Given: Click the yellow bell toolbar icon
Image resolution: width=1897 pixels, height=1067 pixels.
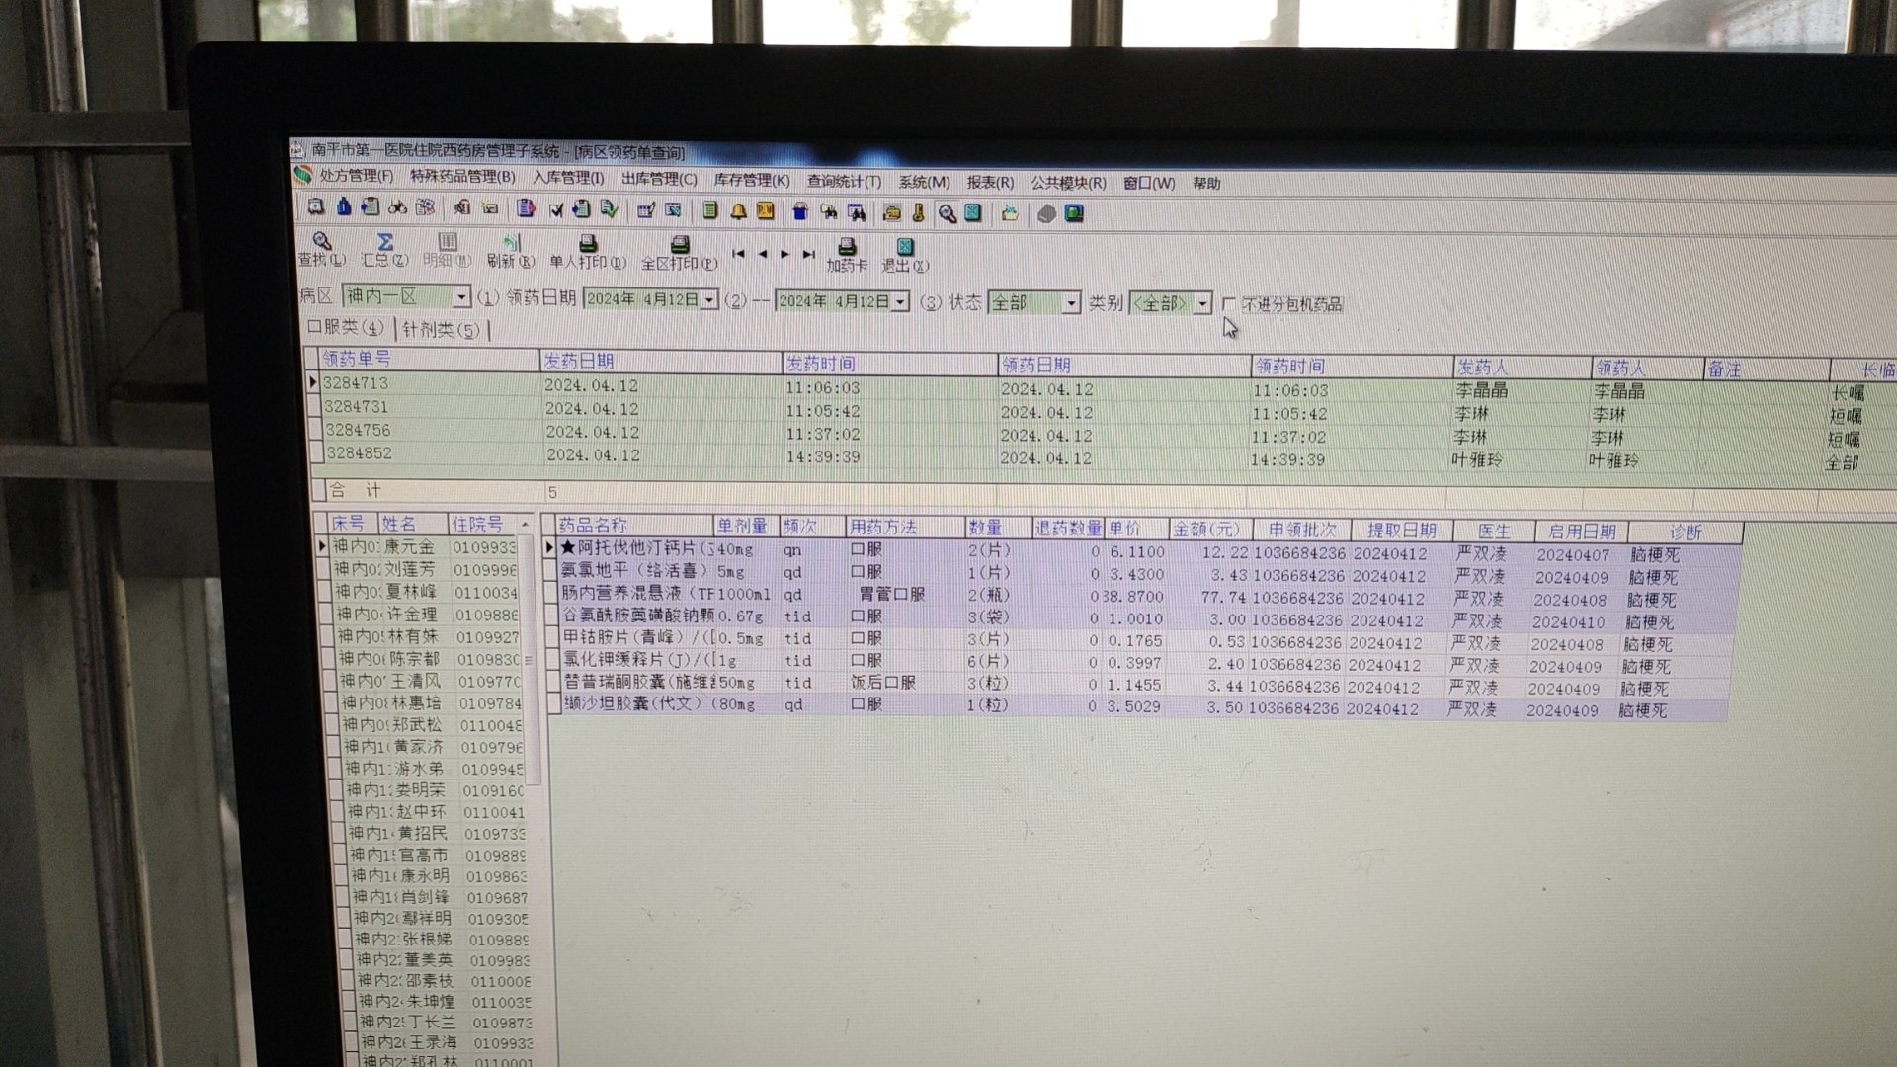Looking at the screenshot, I should click(x=738, y=211).
